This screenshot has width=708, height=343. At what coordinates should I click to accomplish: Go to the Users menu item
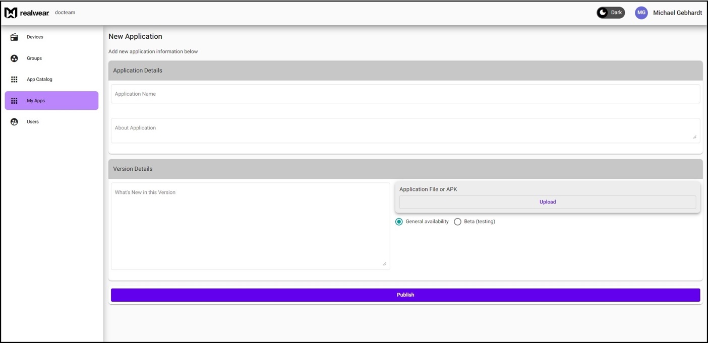click(33, 122)
